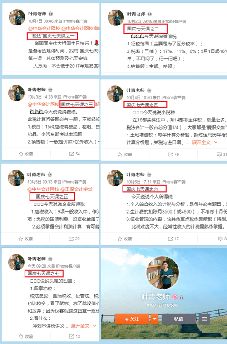Favorite the October 6 post with star

coord(120,239)
